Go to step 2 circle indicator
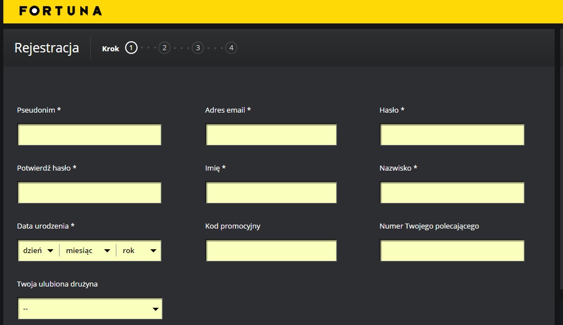The width and height of the screenshot is (563, 325). point(164,48)
